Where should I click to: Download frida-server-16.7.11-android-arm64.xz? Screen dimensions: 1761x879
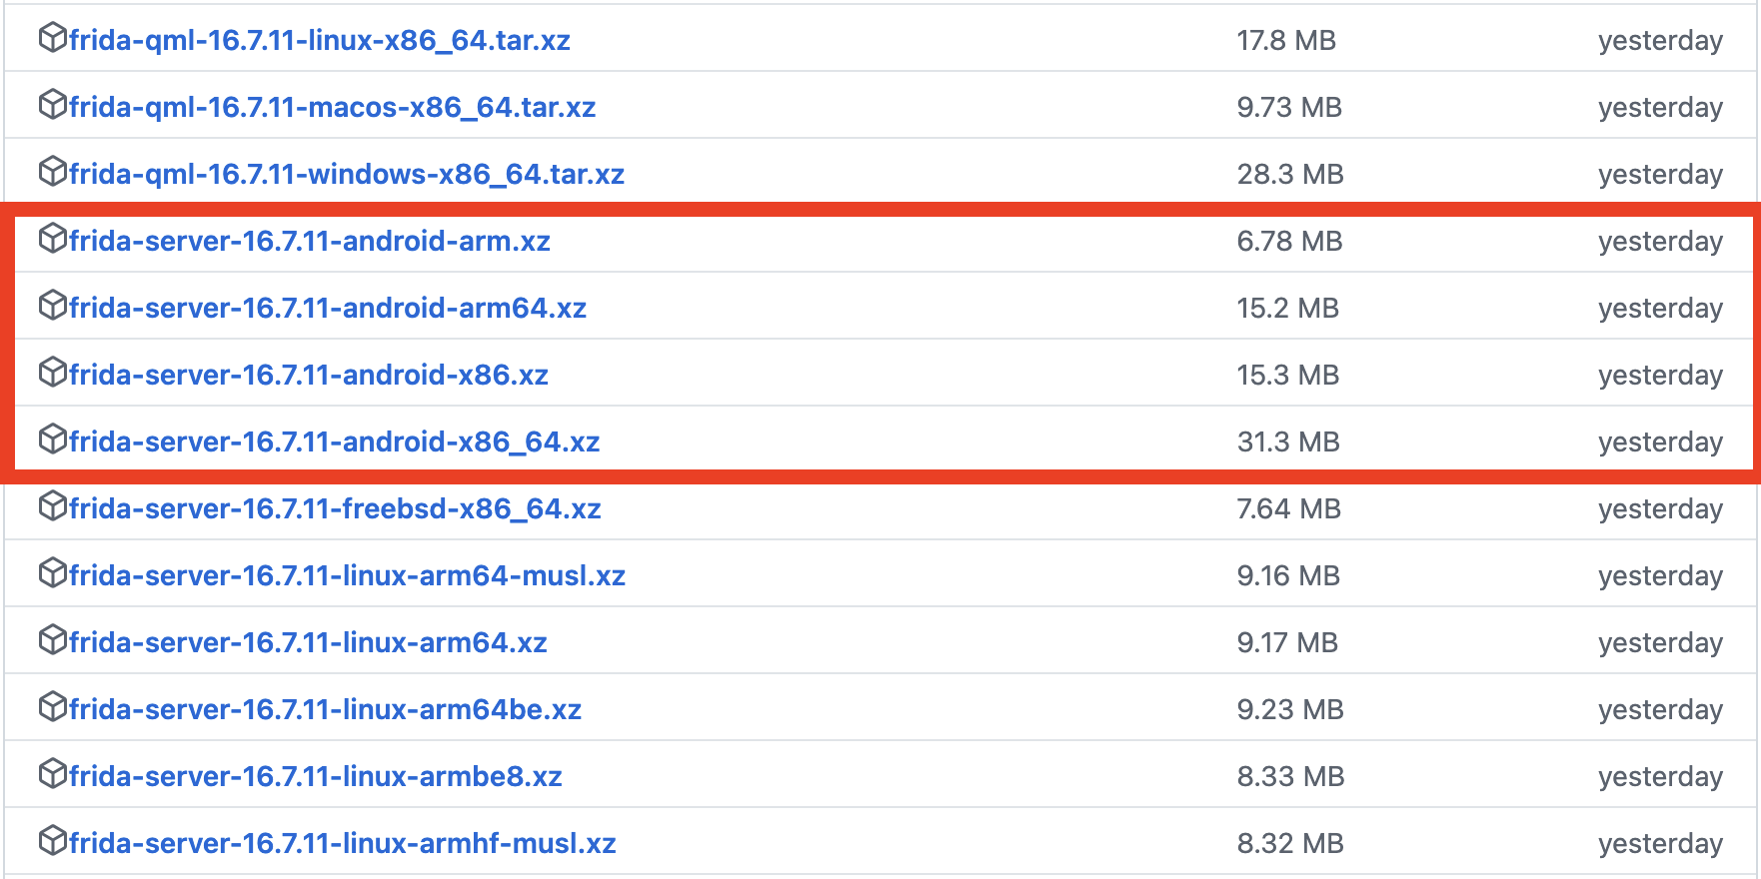tap(328, 308)
